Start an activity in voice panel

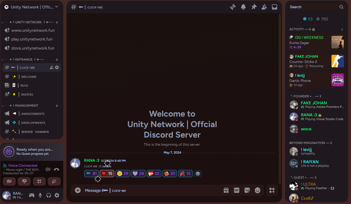click(x=39, y=182)
